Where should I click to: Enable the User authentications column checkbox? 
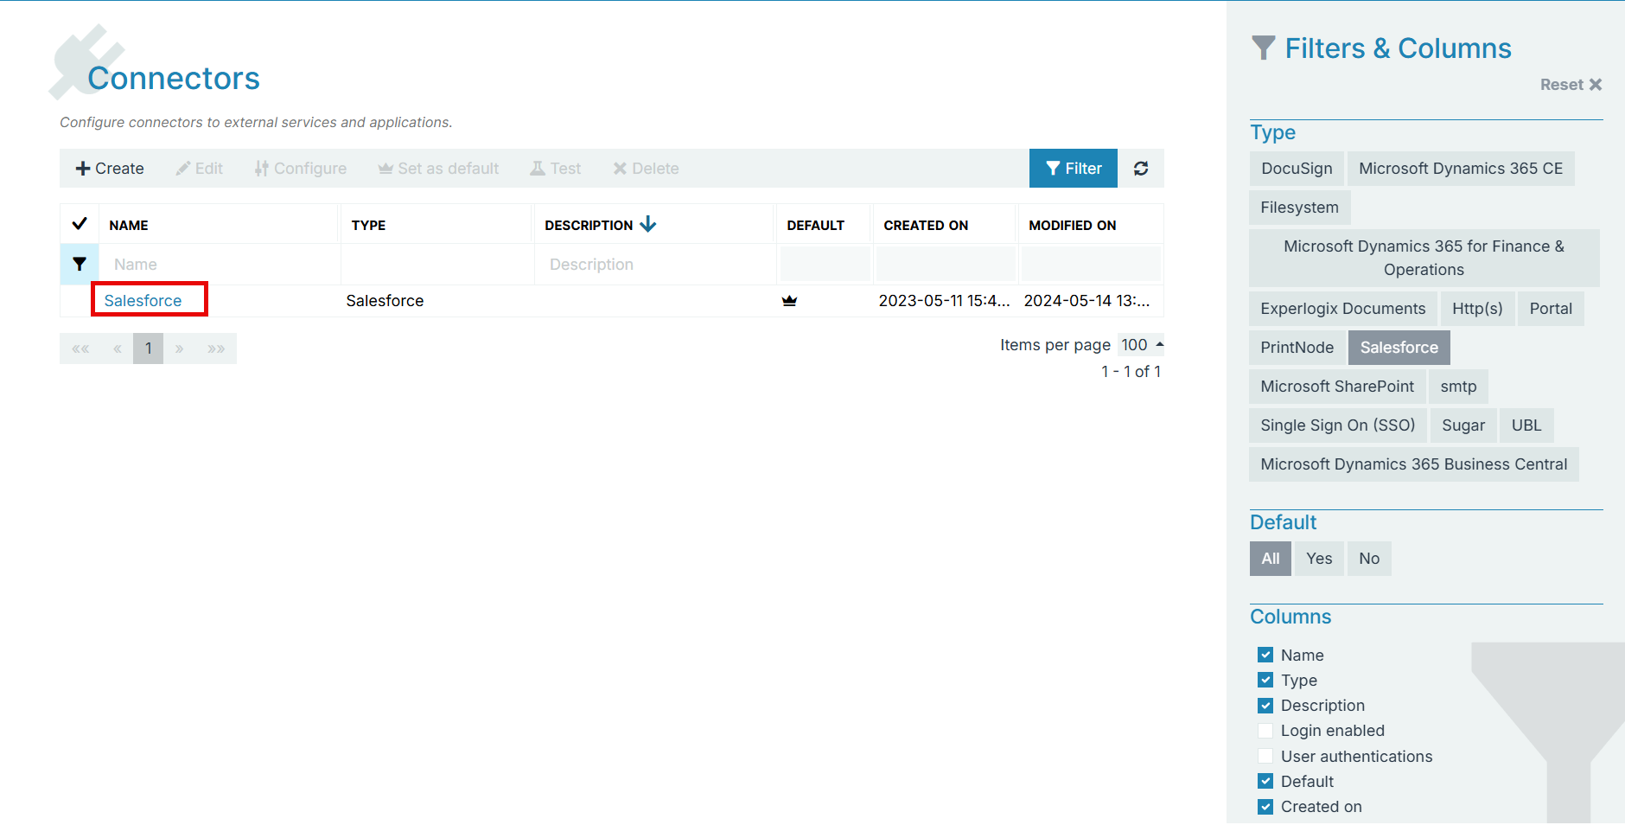(x=1265, y=756)
